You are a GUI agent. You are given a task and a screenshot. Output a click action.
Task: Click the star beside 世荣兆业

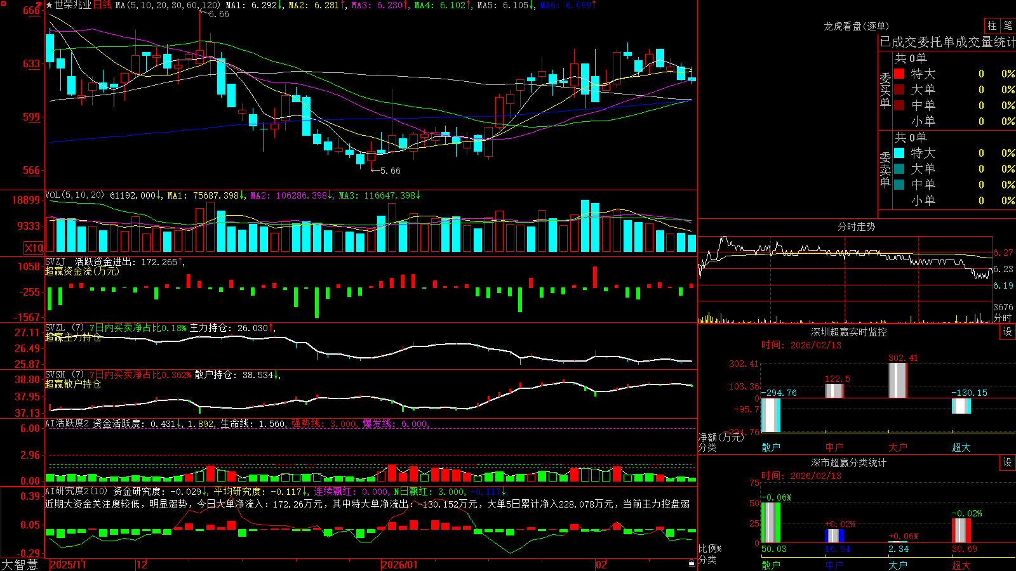tap(49, 5)
